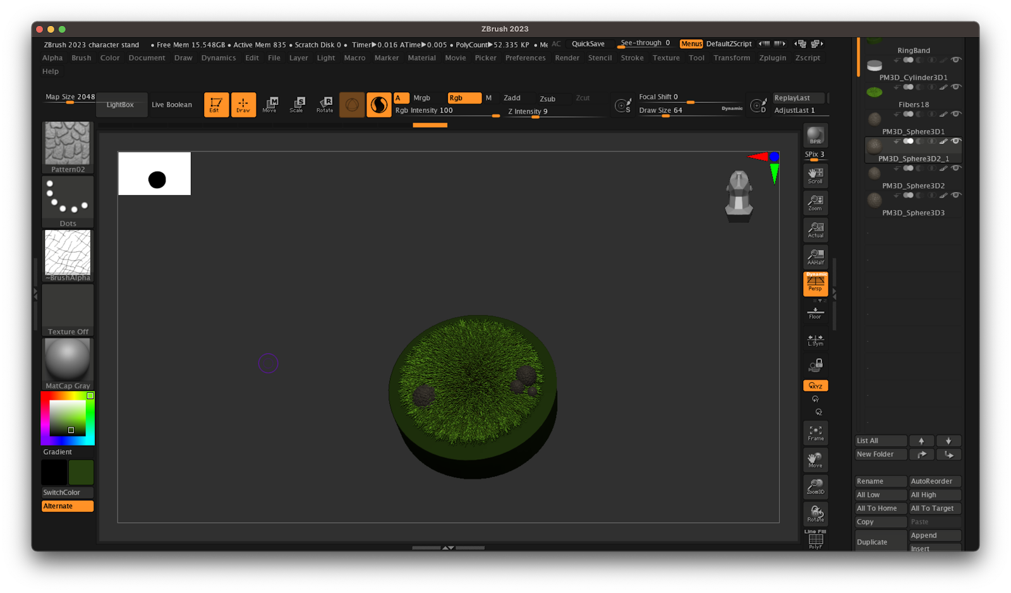
Task: Adjust the Draw Size slider
Action: tap(690, 111)
